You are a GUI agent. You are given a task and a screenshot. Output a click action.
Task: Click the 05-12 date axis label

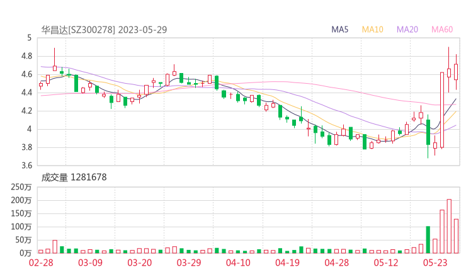point(386,263)
